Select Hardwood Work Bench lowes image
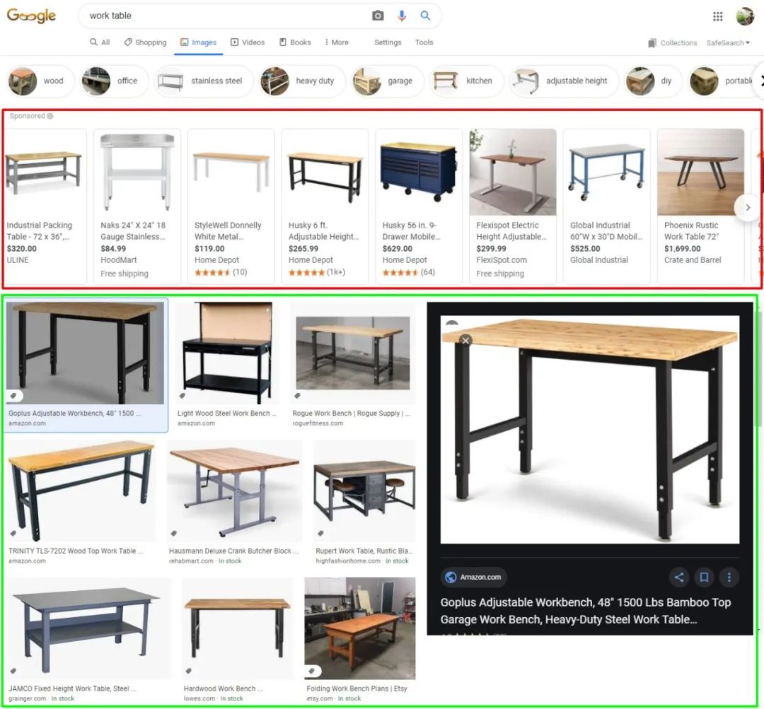The image size is (764, 709). pos(237,628)
